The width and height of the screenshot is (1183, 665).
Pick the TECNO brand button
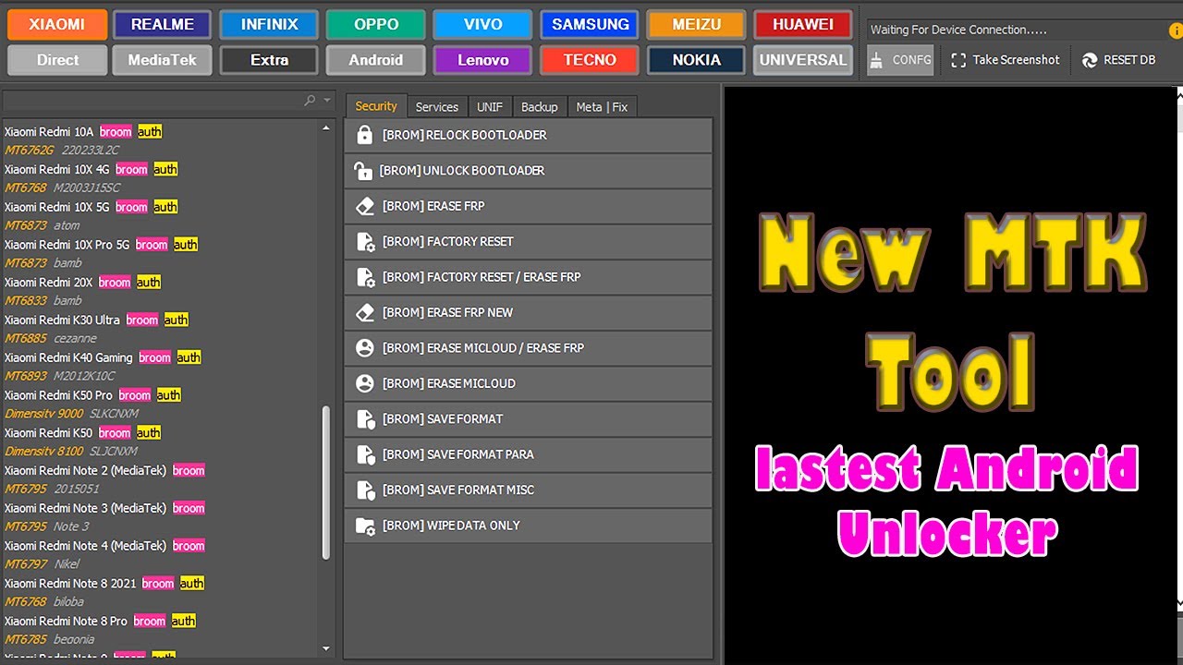(x=591, y=60)
